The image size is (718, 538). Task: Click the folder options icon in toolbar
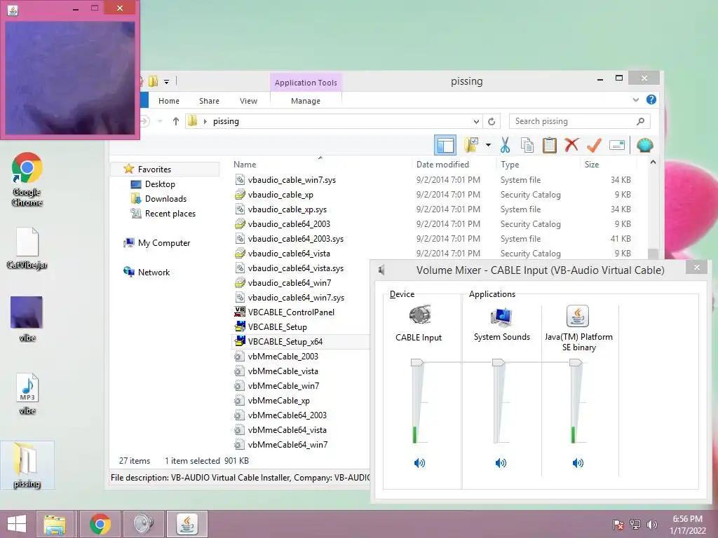(471, 146)
